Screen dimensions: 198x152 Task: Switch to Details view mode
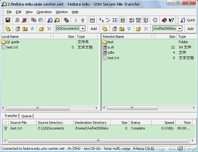(122, 20)
